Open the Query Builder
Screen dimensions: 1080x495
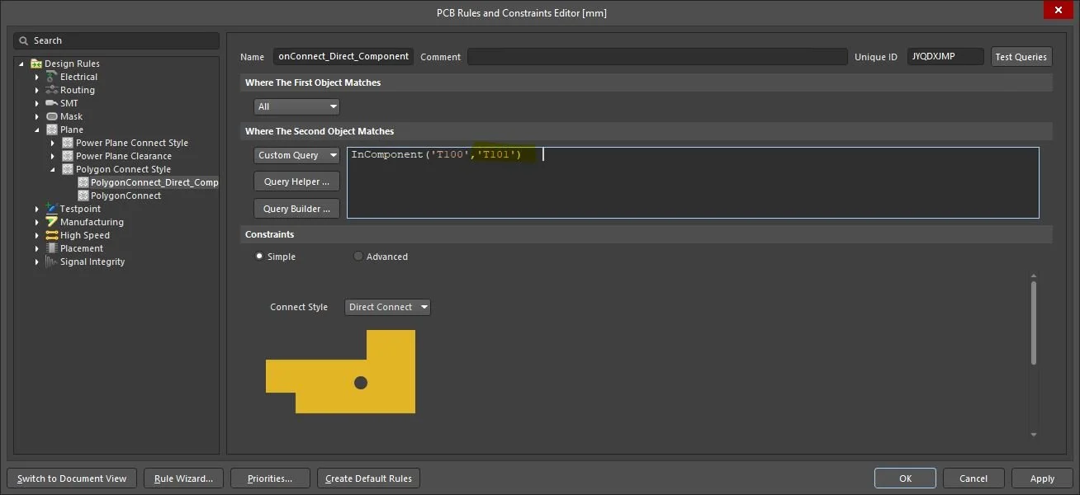296,208
